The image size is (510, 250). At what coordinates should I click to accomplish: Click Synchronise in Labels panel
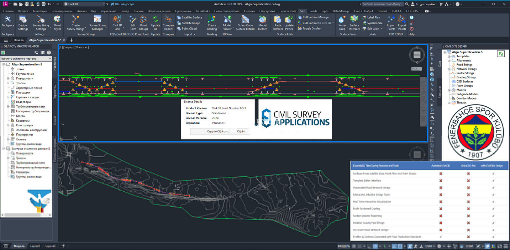[x=372, y=23]
